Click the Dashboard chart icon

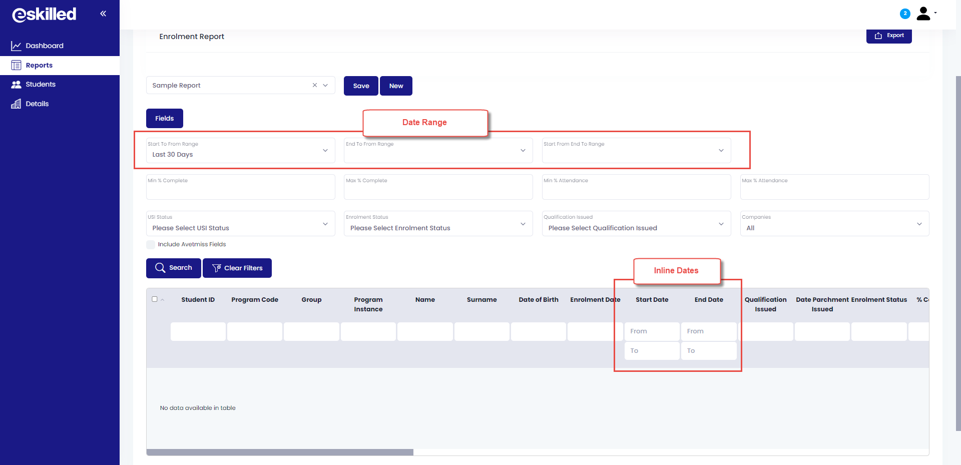(x=16, y=46)
